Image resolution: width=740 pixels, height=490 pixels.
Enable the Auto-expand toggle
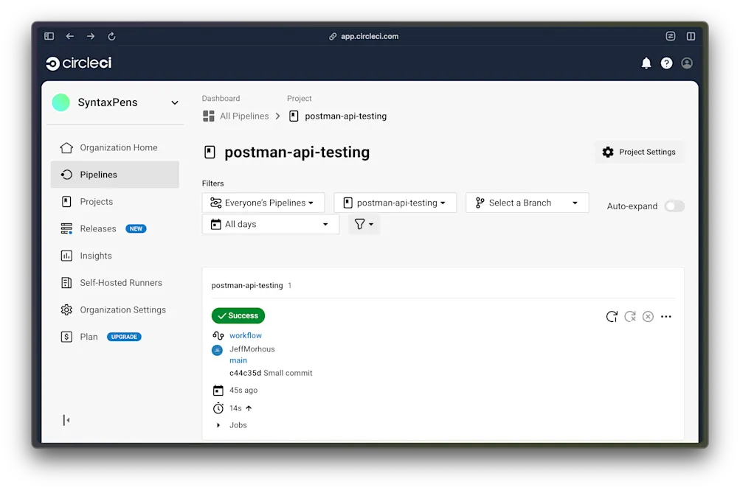[674, 206]
